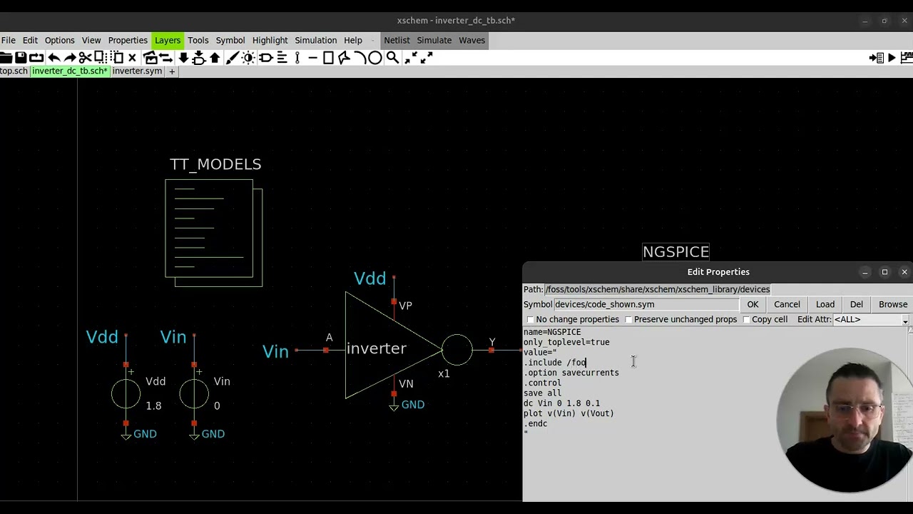Click the Save floppy disk icon
The height and width of the screenshot is (514, 913).
point(21,58)
